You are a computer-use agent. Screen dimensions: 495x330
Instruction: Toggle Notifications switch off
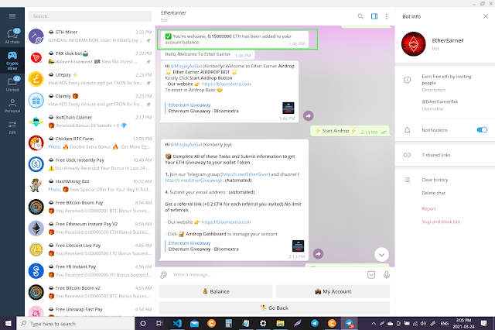click(482, 130)
